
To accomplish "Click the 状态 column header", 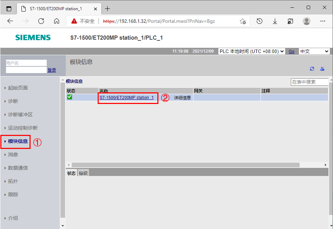I will point(82,91).
